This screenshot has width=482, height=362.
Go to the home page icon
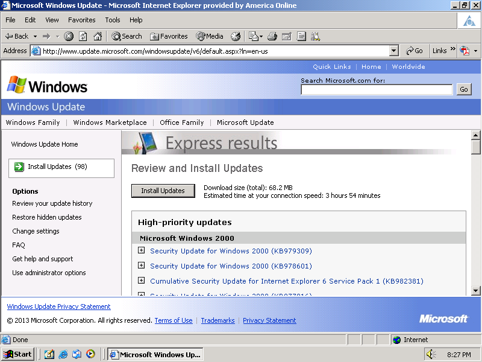[x=98, y=36]
